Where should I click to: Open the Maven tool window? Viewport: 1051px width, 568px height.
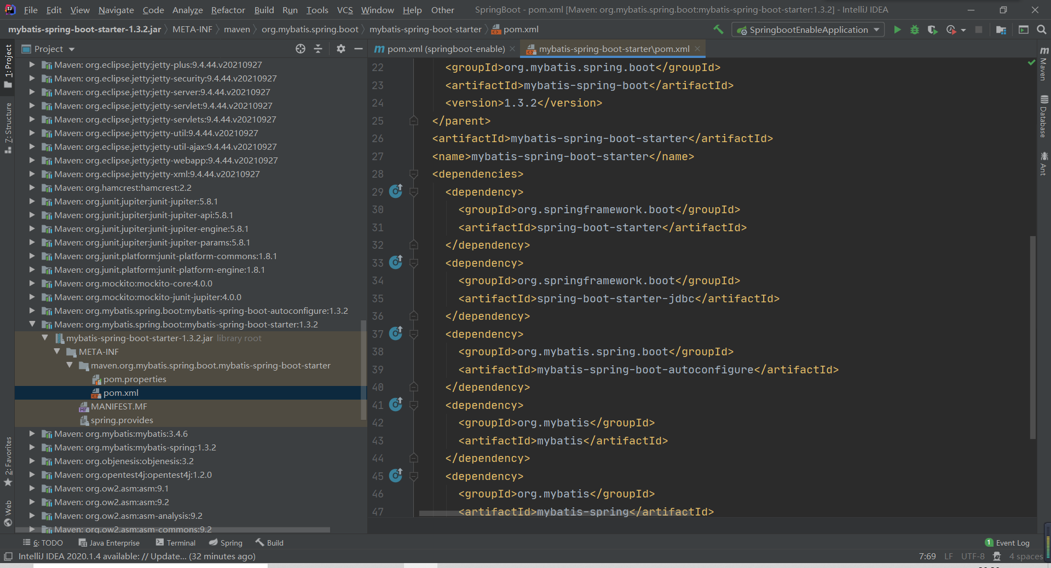(1044, 63)
